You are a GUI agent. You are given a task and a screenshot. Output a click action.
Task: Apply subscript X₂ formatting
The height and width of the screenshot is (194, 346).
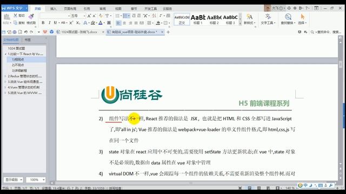click(78, 23)
